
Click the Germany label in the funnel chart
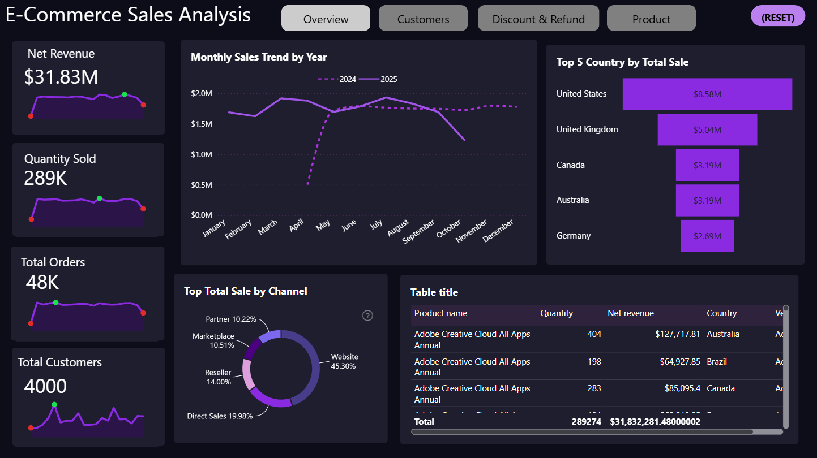[x=574, y=236]
